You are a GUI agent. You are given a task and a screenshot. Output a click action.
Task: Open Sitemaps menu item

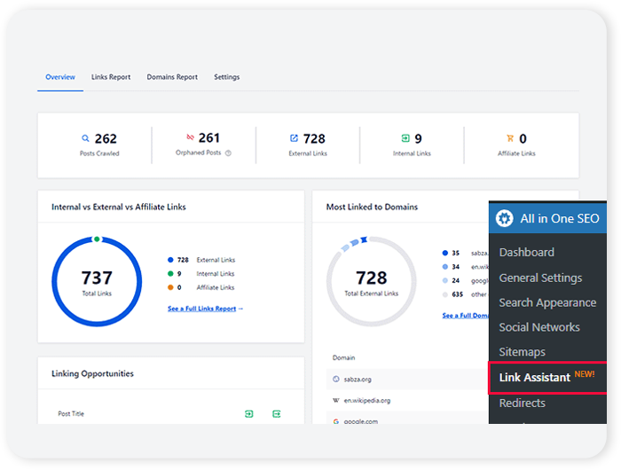522,352
